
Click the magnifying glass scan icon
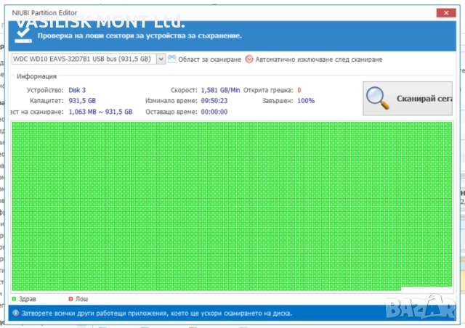pos(379,97)
